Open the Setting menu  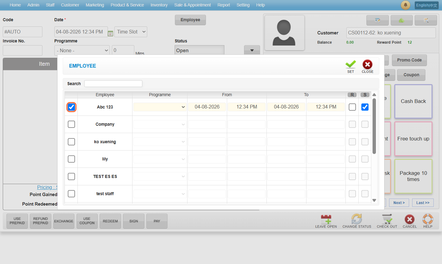(243, 5)
